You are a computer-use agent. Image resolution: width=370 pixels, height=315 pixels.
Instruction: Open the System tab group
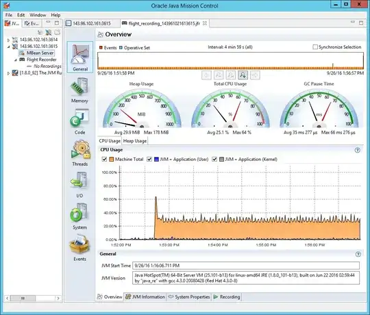tap(79, 216)
